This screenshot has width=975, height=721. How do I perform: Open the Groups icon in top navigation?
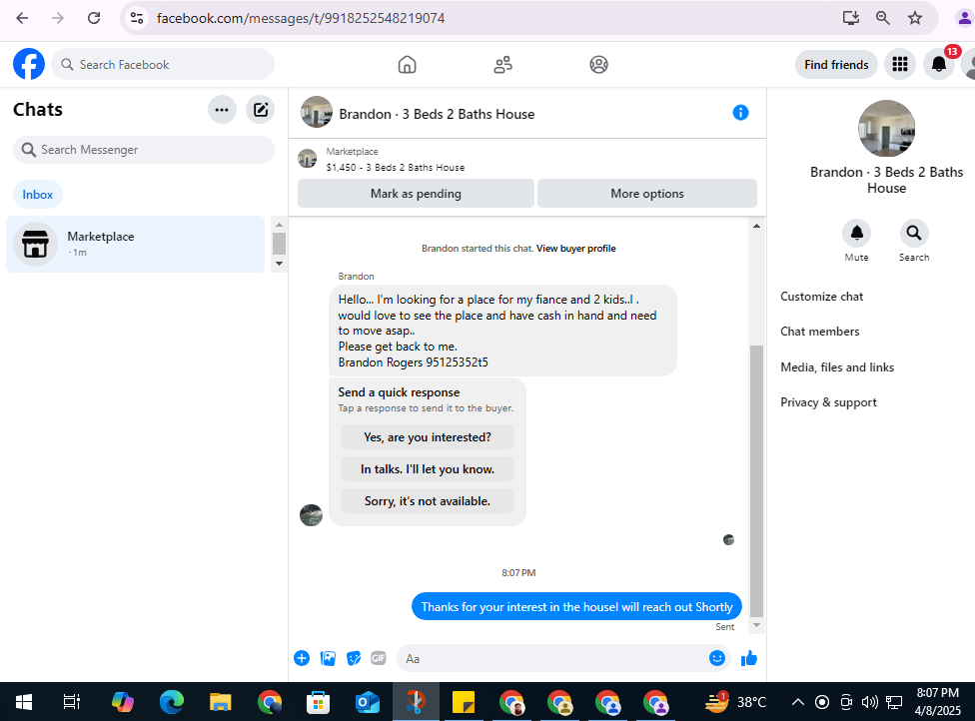click(598, 65)
